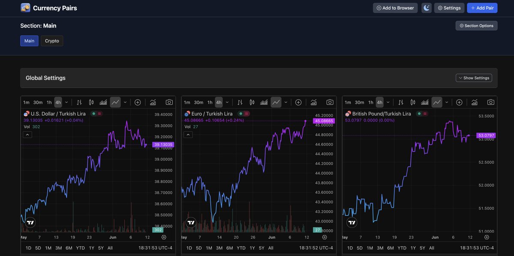This screenshot has height=256, width=514.
Task: Click compare/add symbol plus icon on USD/TRY chart
Action: [137, 102]
